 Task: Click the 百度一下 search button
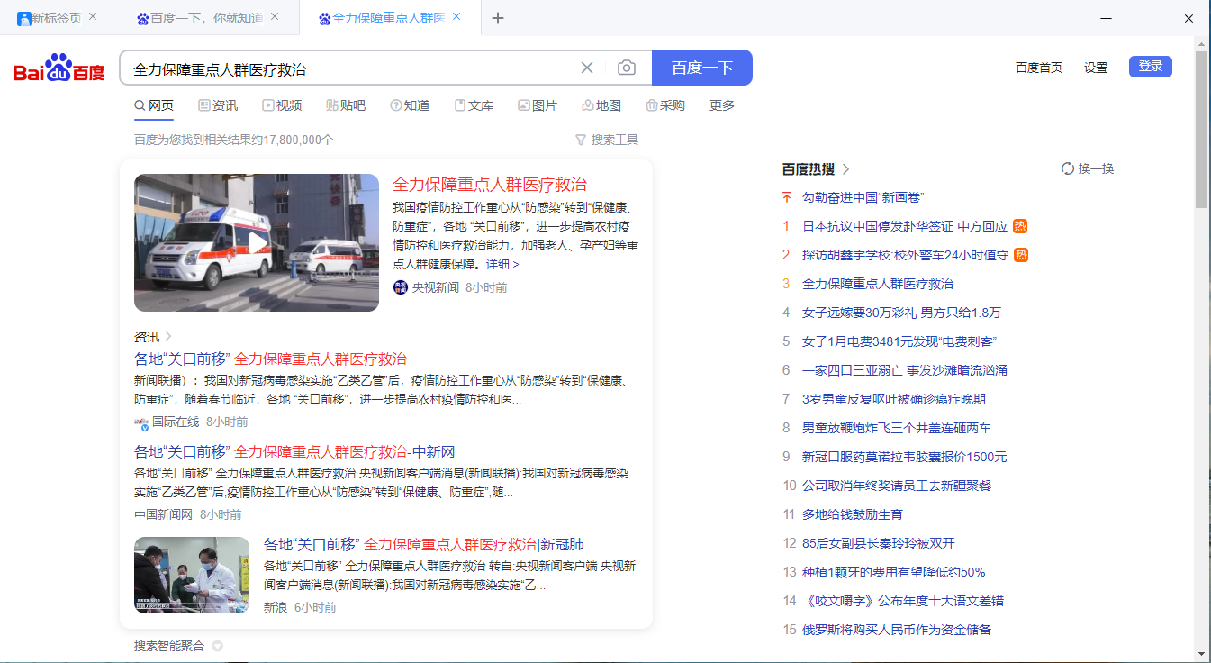(x=702, y=68)
